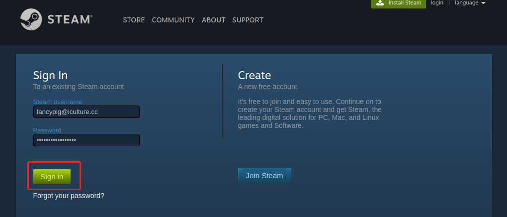Viewport: 507px width, 217px height.
Task: Open the COMMUNITY menu
Action: click(x=173, y=20)
